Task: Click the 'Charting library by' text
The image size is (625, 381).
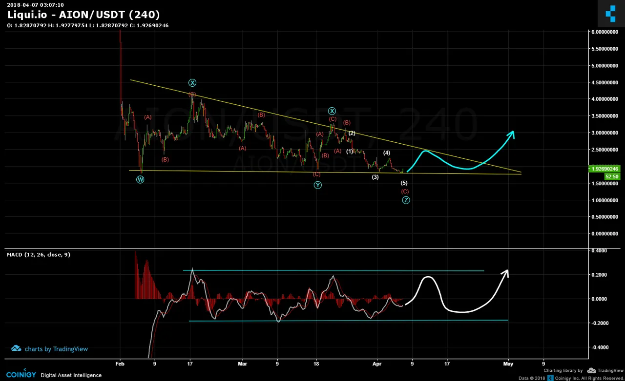Action: pos(563,371)
